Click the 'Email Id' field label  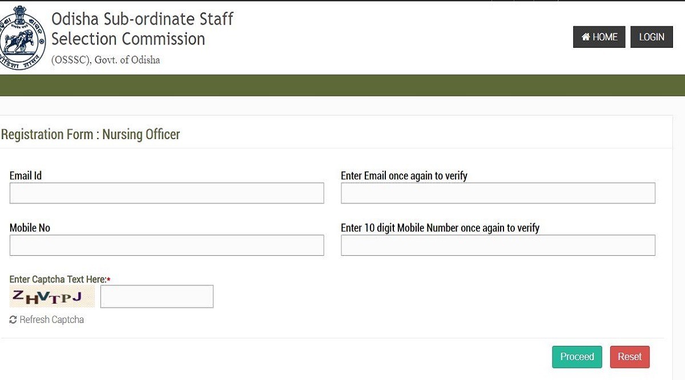click(26, 175)
